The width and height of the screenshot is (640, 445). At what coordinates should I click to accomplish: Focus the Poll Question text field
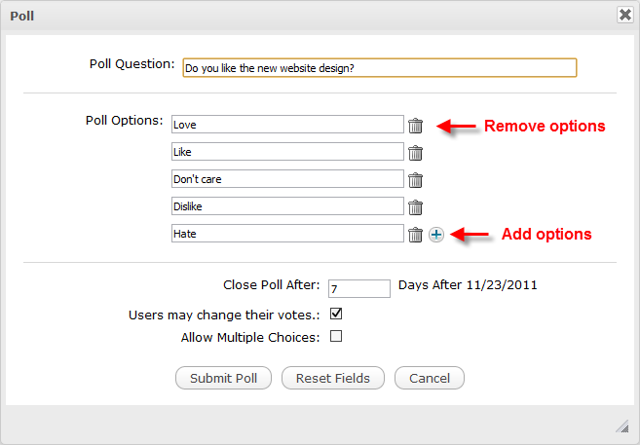point(379,67)
